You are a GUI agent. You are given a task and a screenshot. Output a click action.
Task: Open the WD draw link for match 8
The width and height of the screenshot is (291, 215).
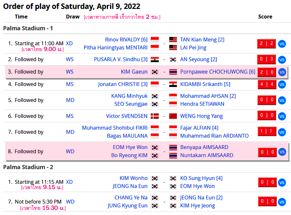click(70, 151)
